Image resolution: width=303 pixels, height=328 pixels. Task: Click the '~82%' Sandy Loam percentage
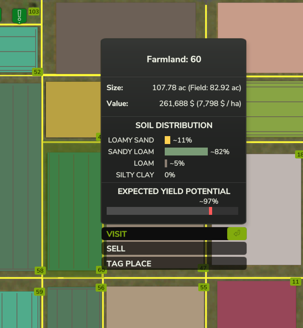220,152
